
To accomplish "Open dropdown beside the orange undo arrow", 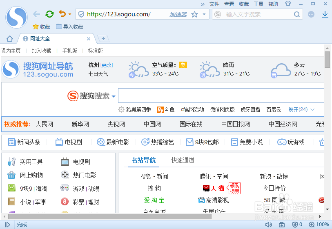I will click(70, 15).
